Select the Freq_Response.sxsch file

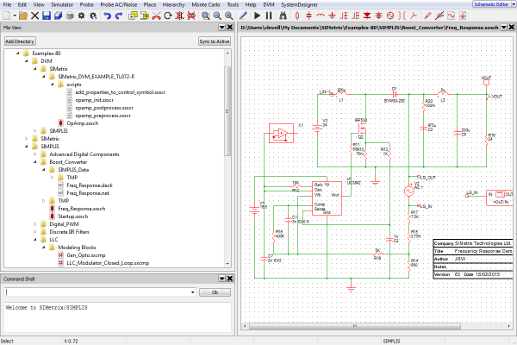(82, 209)
